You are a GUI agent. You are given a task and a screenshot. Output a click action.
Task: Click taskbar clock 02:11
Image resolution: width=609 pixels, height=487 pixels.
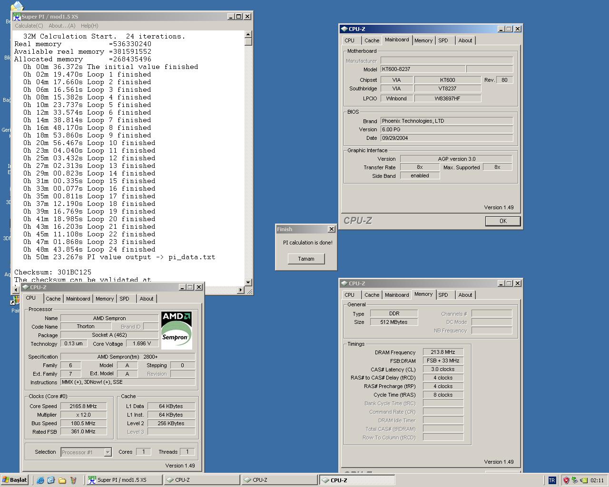(x=597, y=480)
